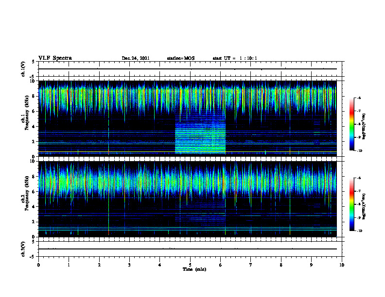Click the time axis tick label '8'
The image size is (385, 297).
(x=281, y=265)
